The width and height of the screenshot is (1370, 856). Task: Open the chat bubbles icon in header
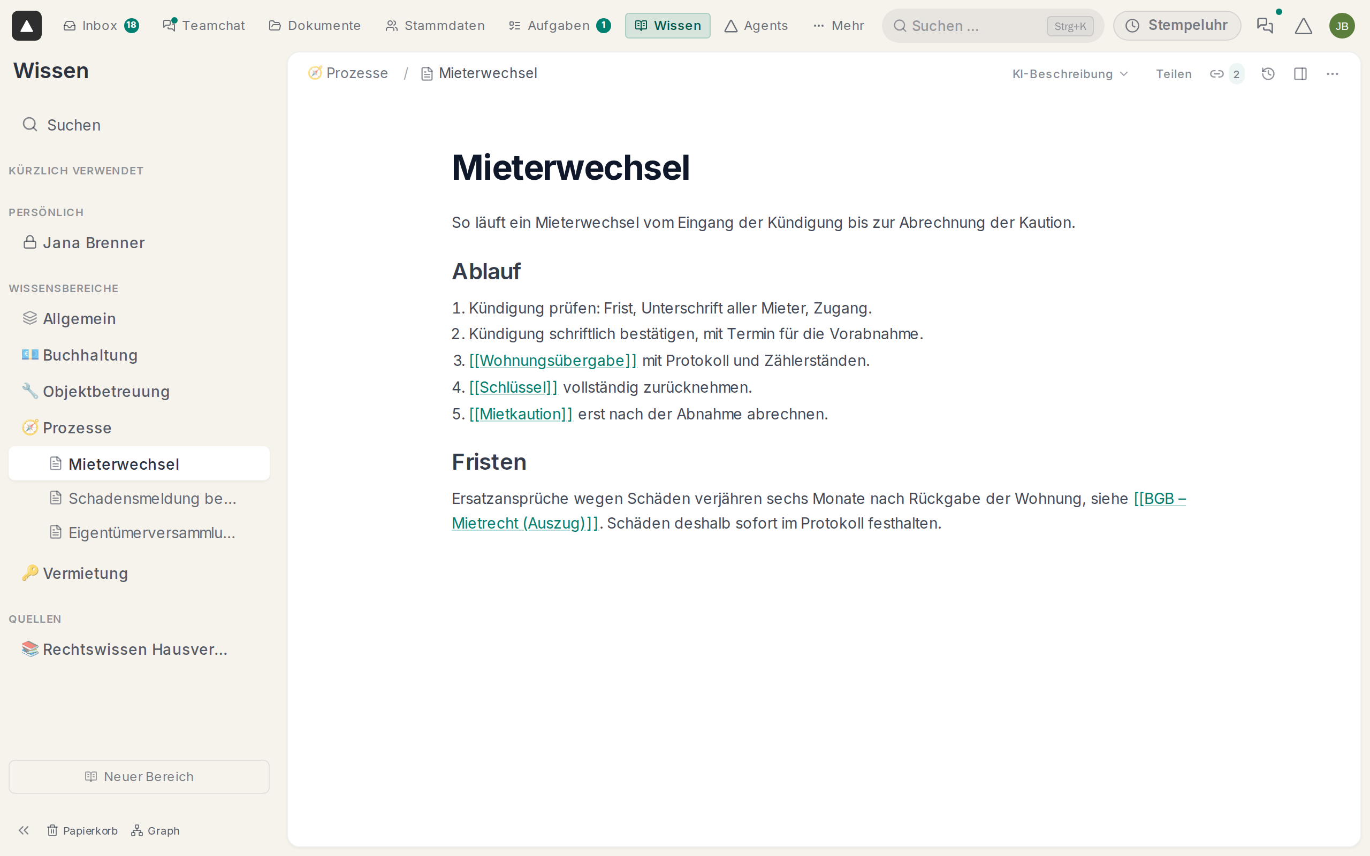(1265, 26)
